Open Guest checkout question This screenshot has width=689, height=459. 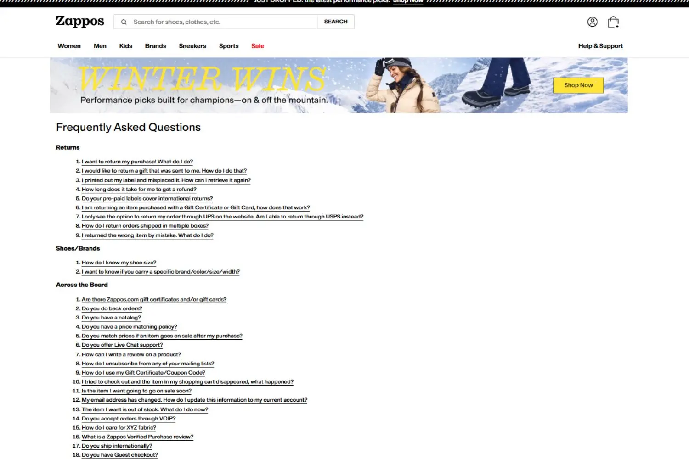120,455
